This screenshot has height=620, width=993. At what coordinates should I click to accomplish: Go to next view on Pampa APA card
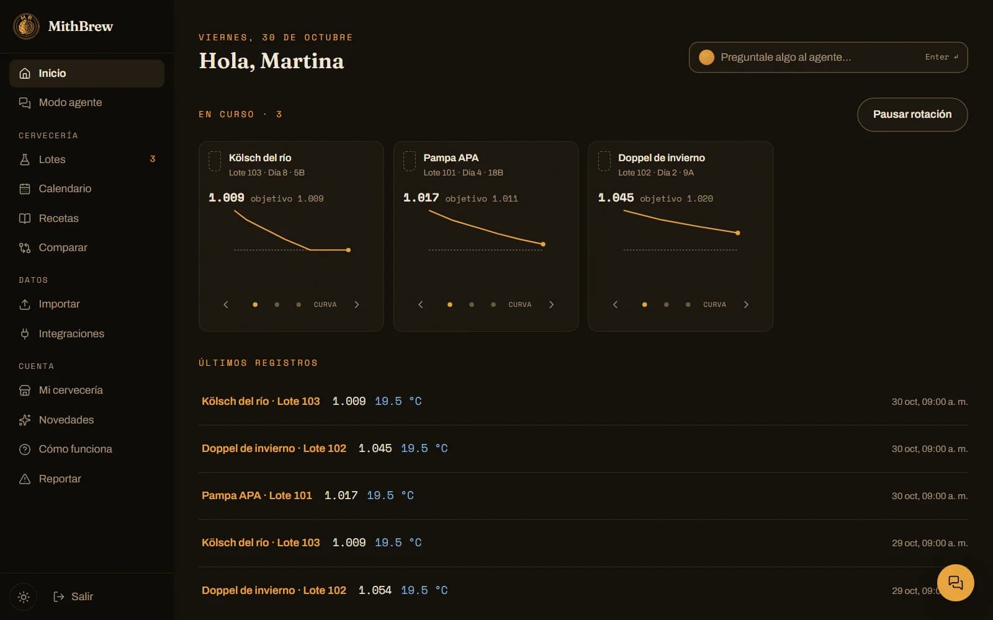(552, 304)
